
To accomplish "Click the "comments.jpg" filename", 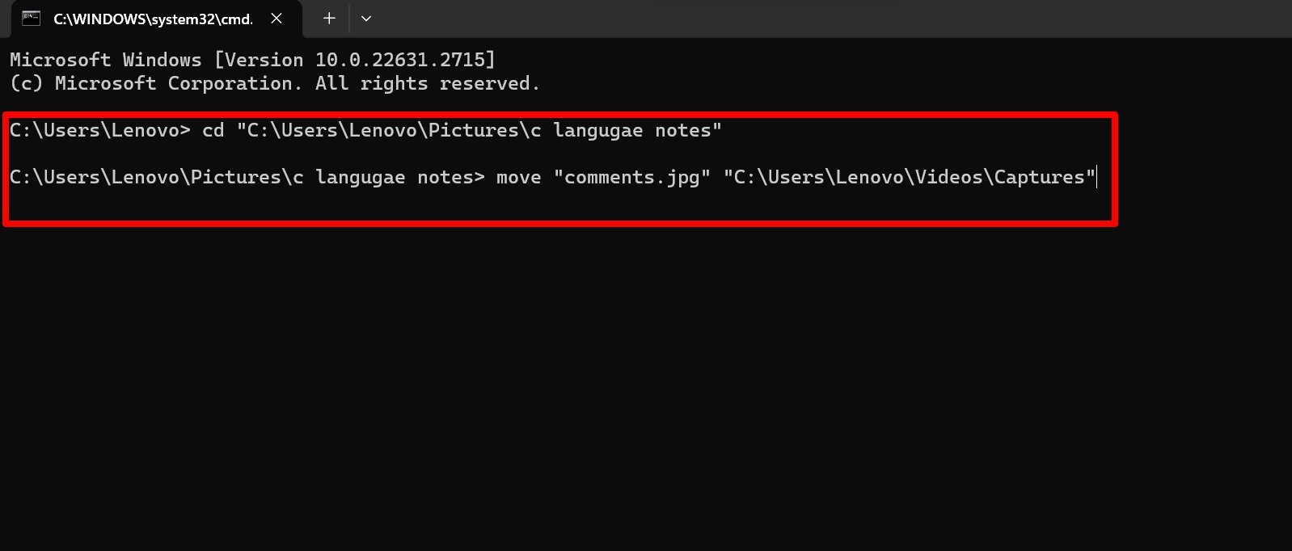I will [x=631, y=177].
